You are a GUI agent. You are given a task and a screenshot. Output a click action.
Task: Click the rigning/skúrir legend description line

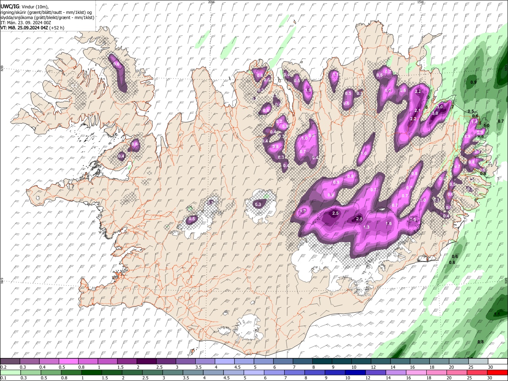click(x=46, y=12)
